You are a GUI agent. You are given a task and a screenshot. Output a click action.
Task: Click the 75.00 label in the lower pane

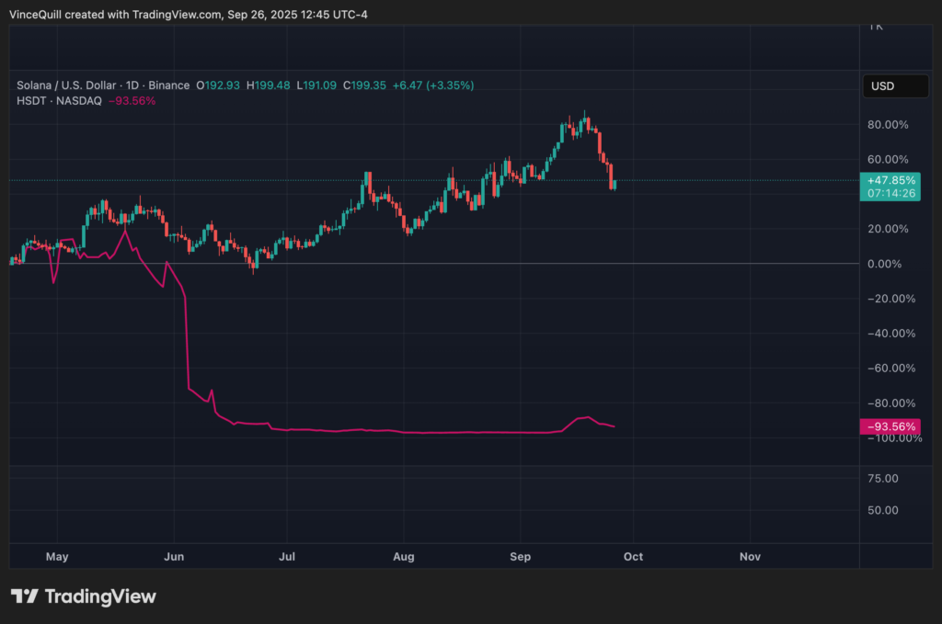881,478
